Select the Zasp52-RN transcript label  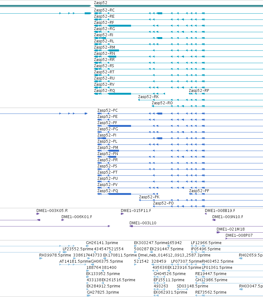tap(104, 54)
